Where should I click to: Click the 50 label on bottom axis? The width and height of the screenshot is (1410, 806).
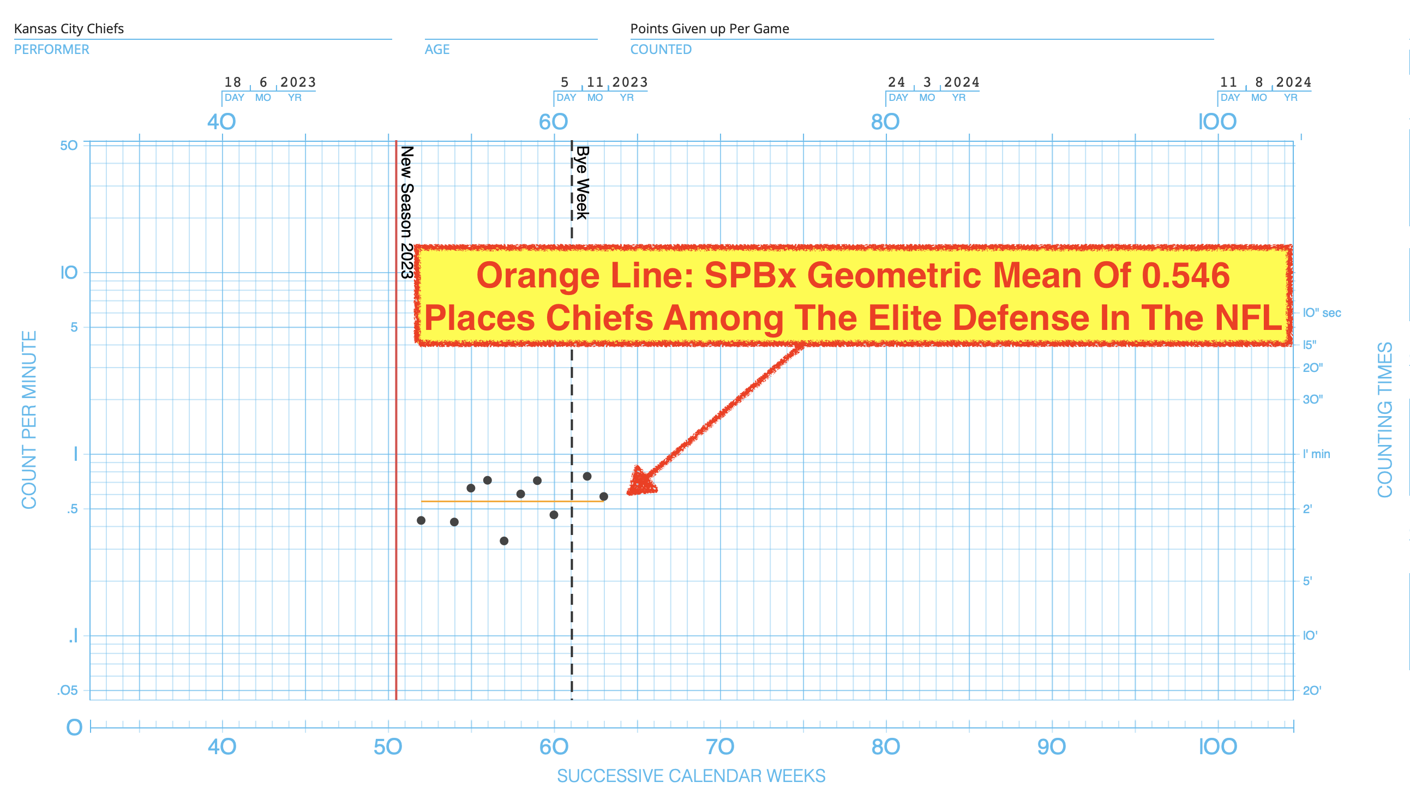tap(387, 747)
